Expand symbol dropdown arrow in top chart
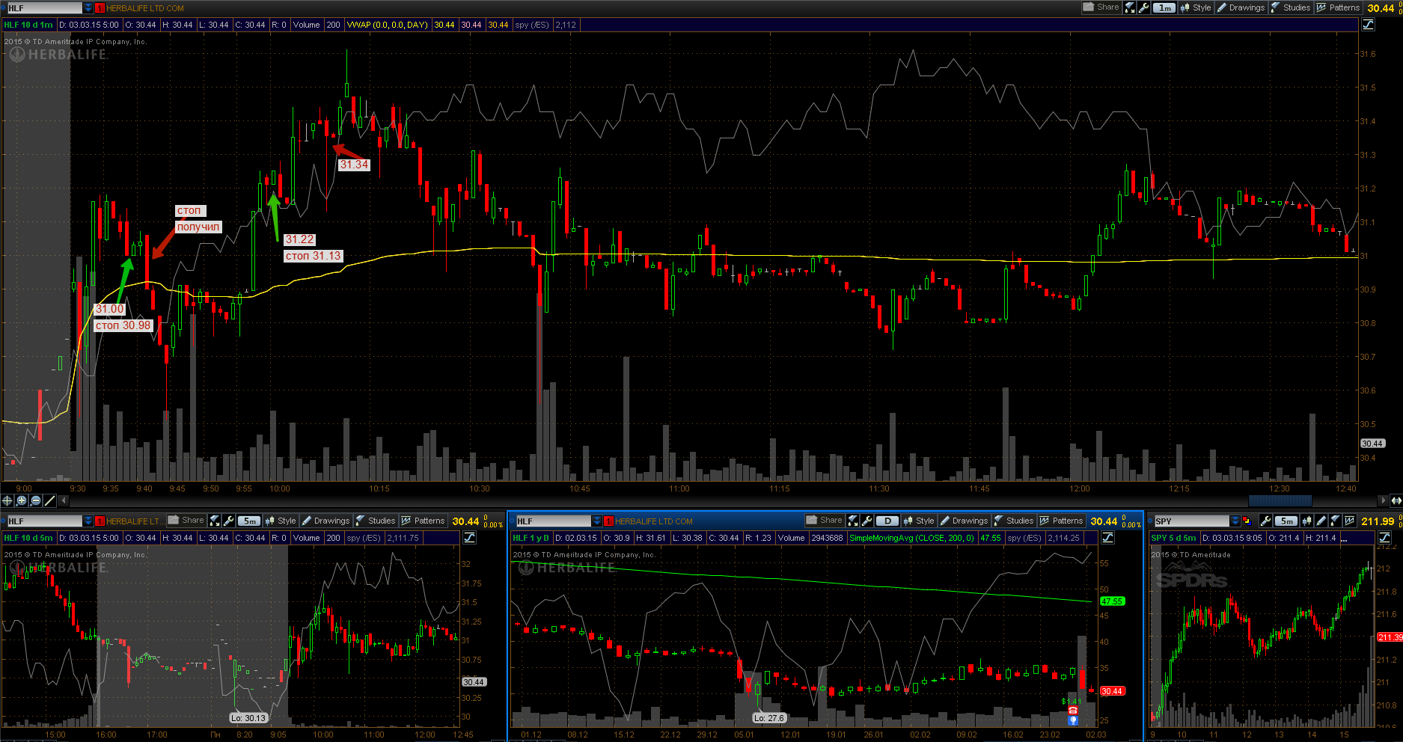Viewport: 1403px width, 742px height. (x=88, y=8)
